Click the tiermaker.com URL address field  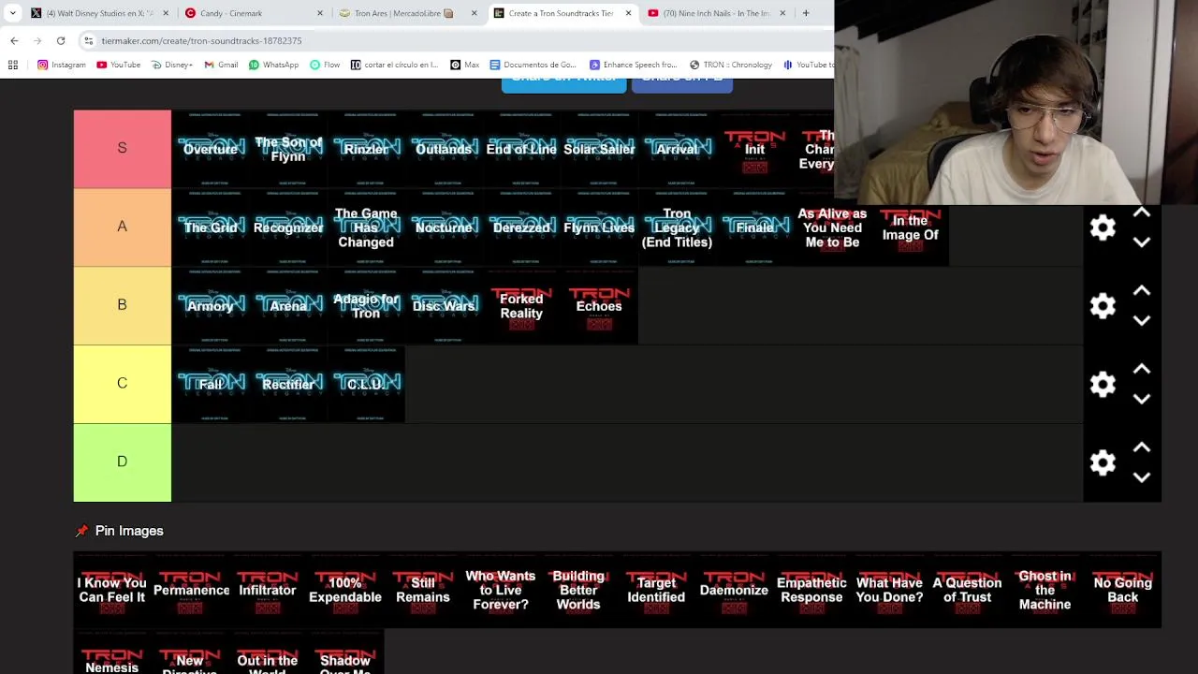201,40
